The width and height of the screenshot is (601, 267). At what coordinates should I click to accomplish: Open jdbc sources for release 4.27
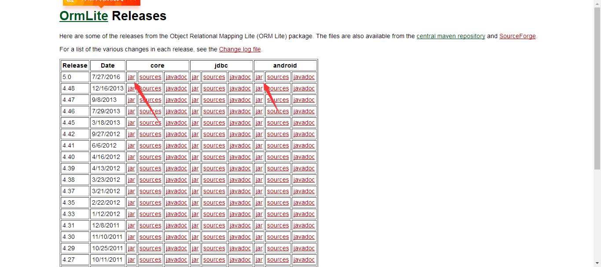pyautogui.click(x=214, y=260)
